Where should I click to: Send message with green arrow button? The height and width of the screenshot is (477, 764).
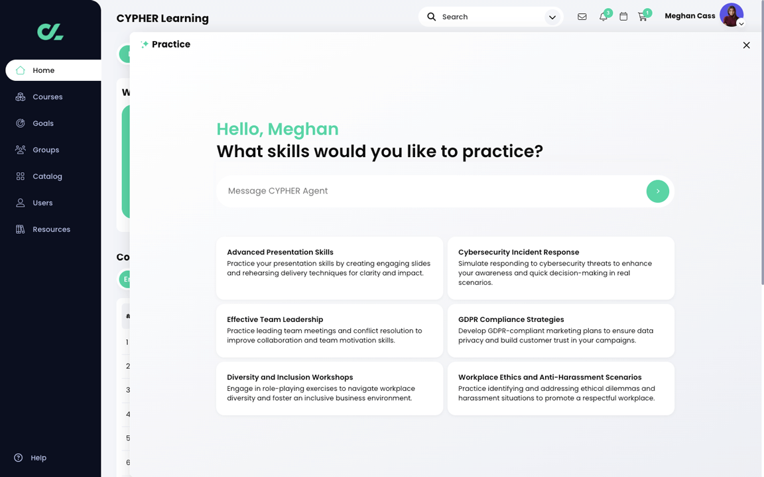point(657,191)
